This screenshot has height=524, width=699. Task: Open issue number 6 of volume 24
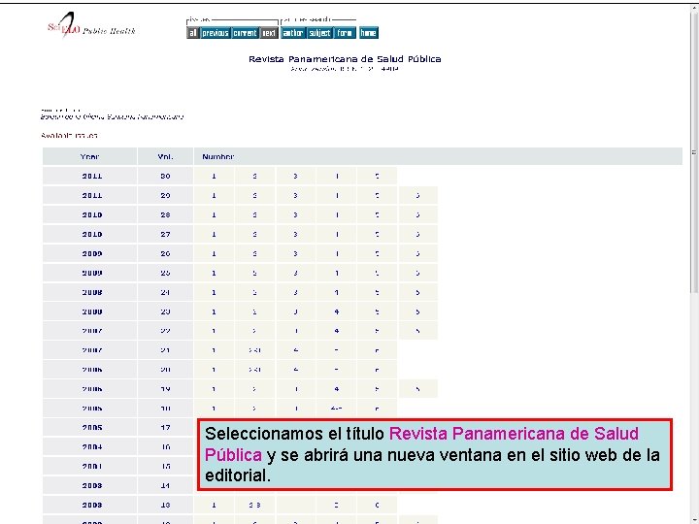point(417,292)
